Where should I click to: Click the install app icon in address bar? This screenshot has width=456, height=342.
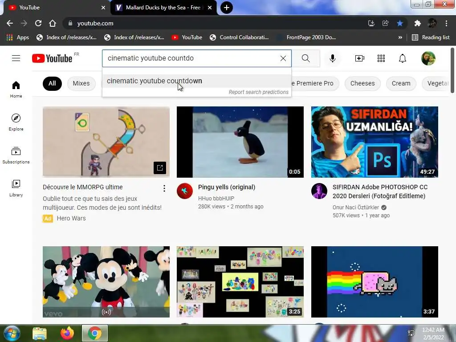(x=371, y=23)
